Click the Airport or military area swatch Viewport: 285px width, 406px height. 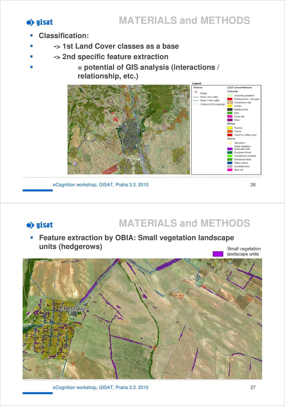(x=230, y=135)
